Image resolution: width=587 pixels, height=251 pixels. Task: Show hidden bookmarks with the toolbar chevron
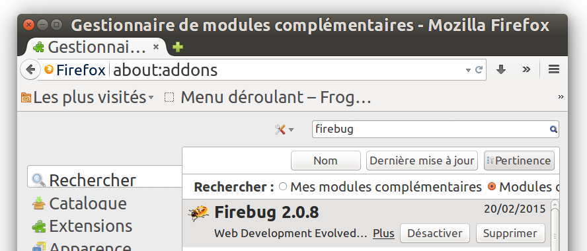click(561, 97)
